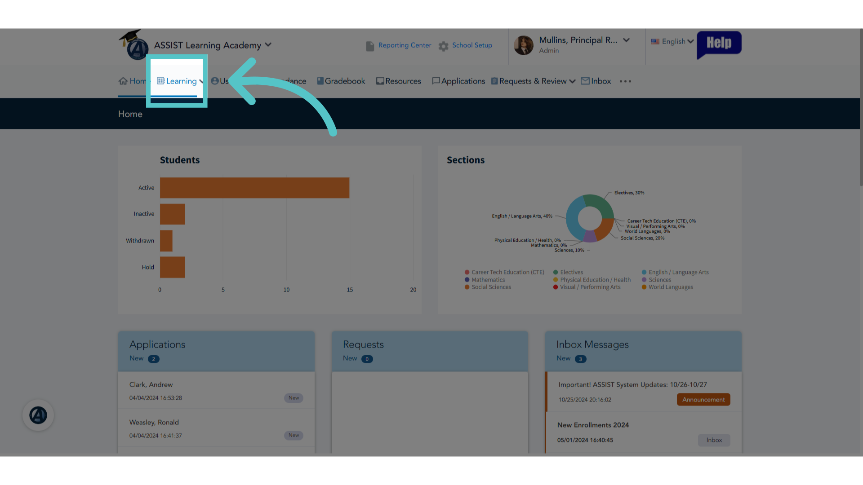
Task: Click the Resources icon
Action: click(x=380, y=81)
